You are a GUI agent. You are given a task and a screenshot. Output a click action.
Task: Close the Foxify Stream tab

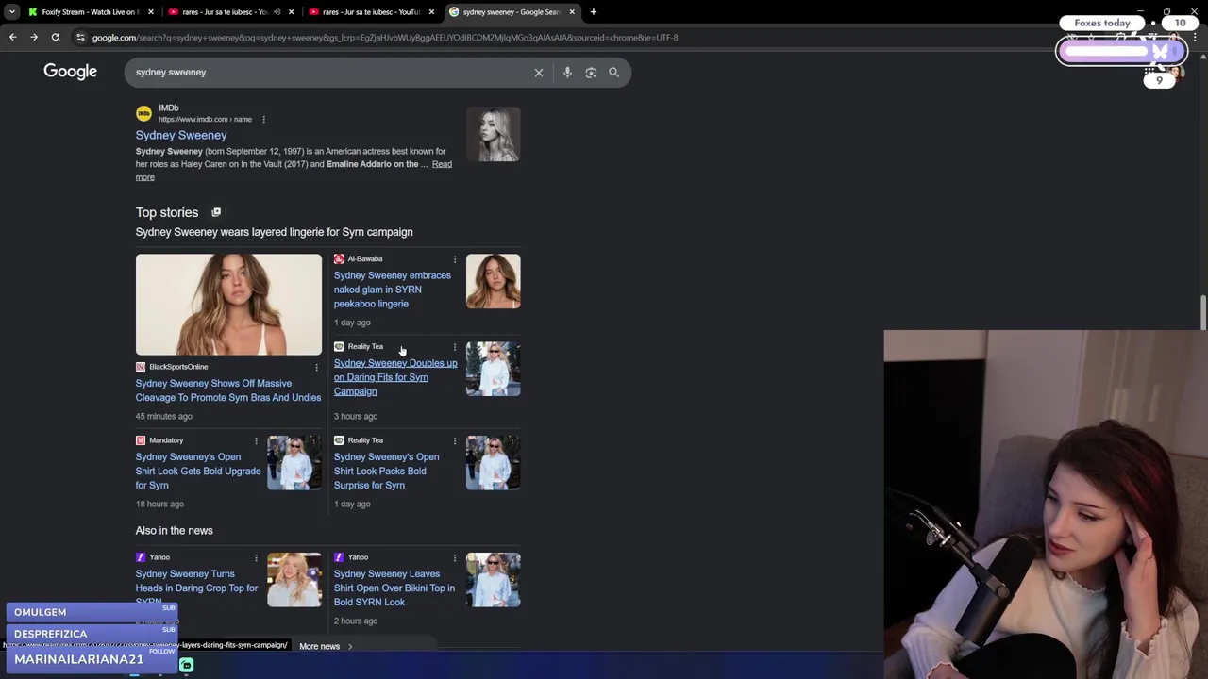pyautogui.click(x=151, y=12)
